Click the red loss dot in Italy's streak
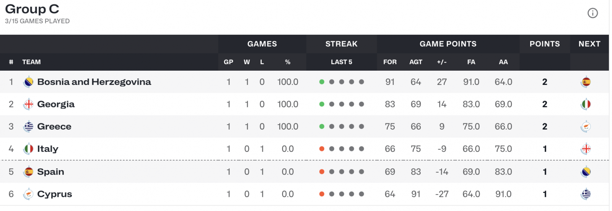 point(322,149)
